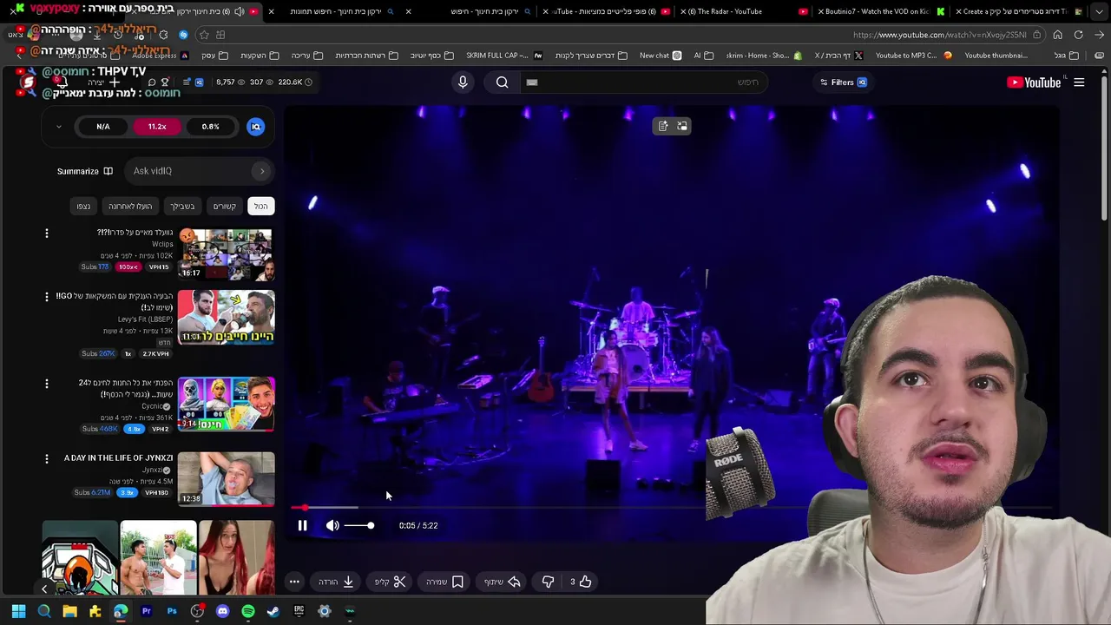The height and width of the screenshot is (625, 1111).
Task: Select the N/A score pill
Action: [x=103, y=127]
